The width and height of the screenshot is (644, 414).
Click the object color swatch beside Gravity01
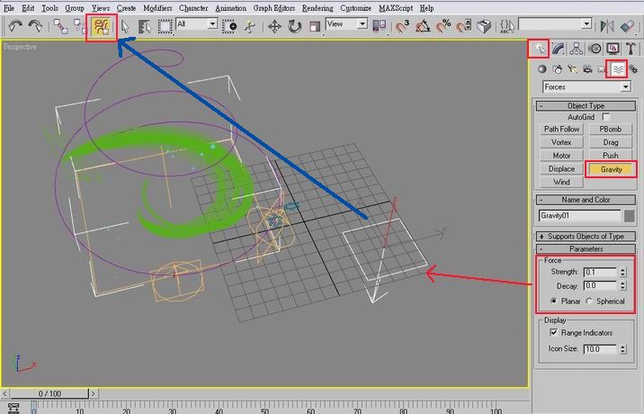pyautogui.click(x=630, y=216)
